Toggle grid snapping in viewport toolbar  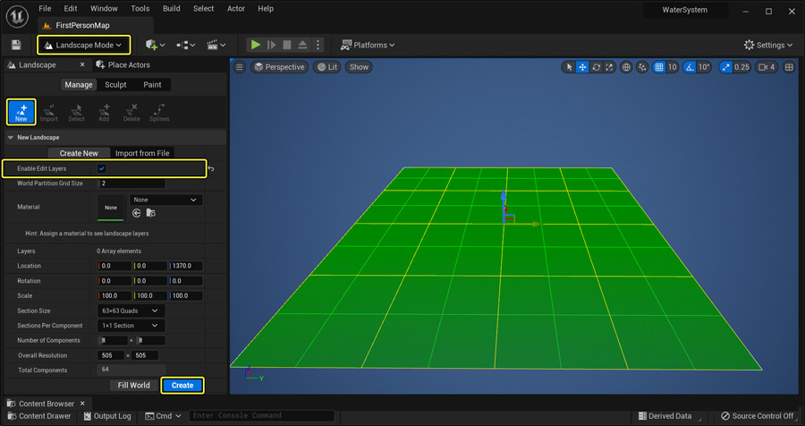(x=659, y=67)
